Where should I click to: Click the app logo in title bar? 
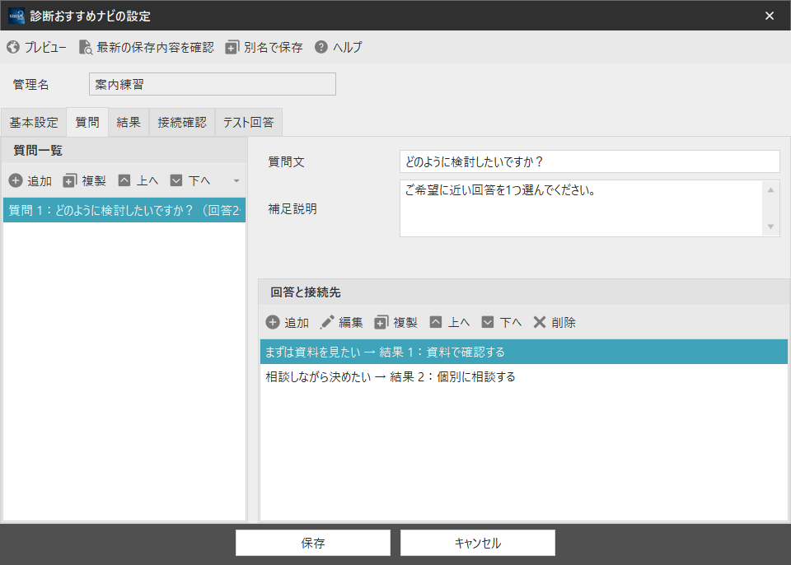(x=16, y=16)
